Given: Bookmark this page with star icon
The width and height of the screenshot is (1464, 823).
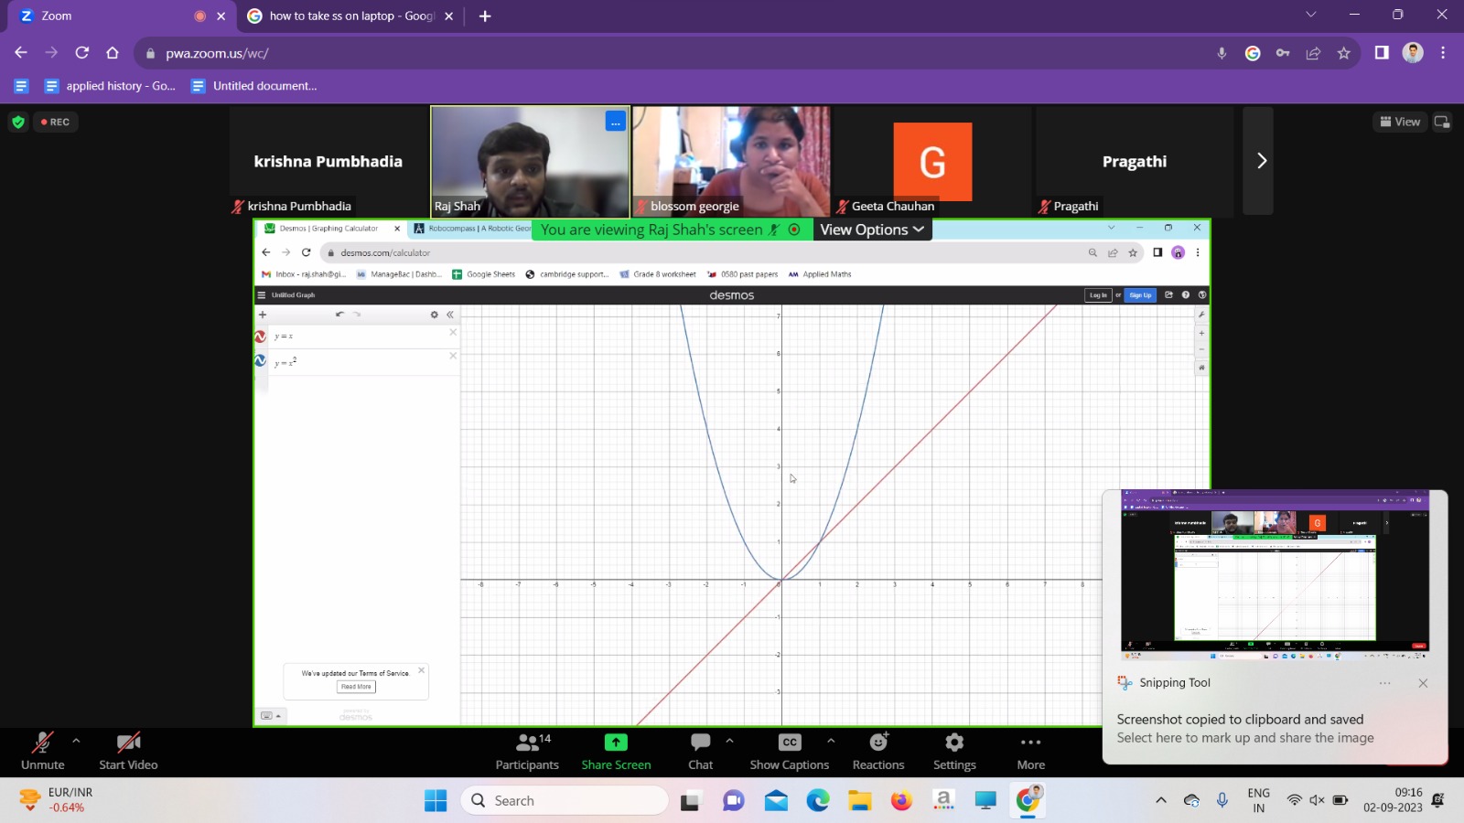Looking at the screenshot, I should tap(1343, 53).
